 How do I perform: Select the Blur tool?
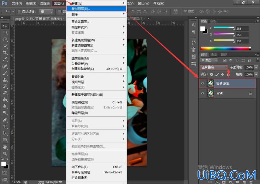coord(5,106)
